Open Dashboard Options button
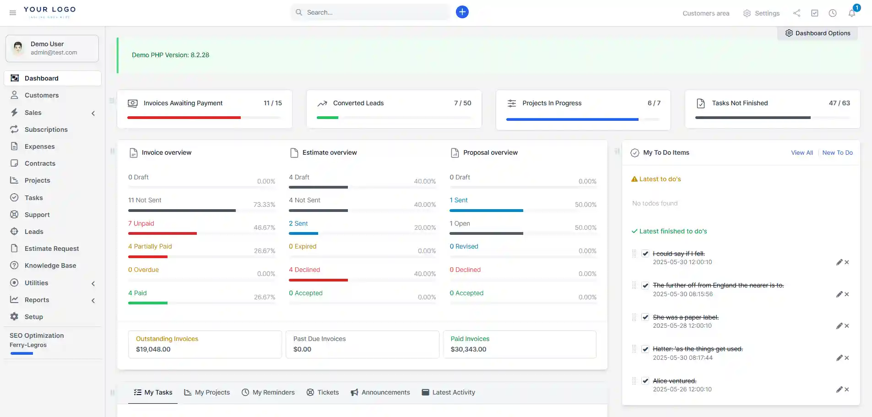 pos(818,33)
